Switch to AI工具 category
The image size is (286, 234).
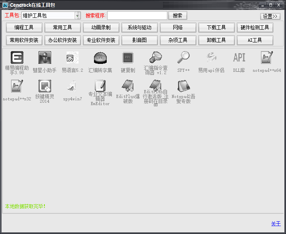(255, 40)
